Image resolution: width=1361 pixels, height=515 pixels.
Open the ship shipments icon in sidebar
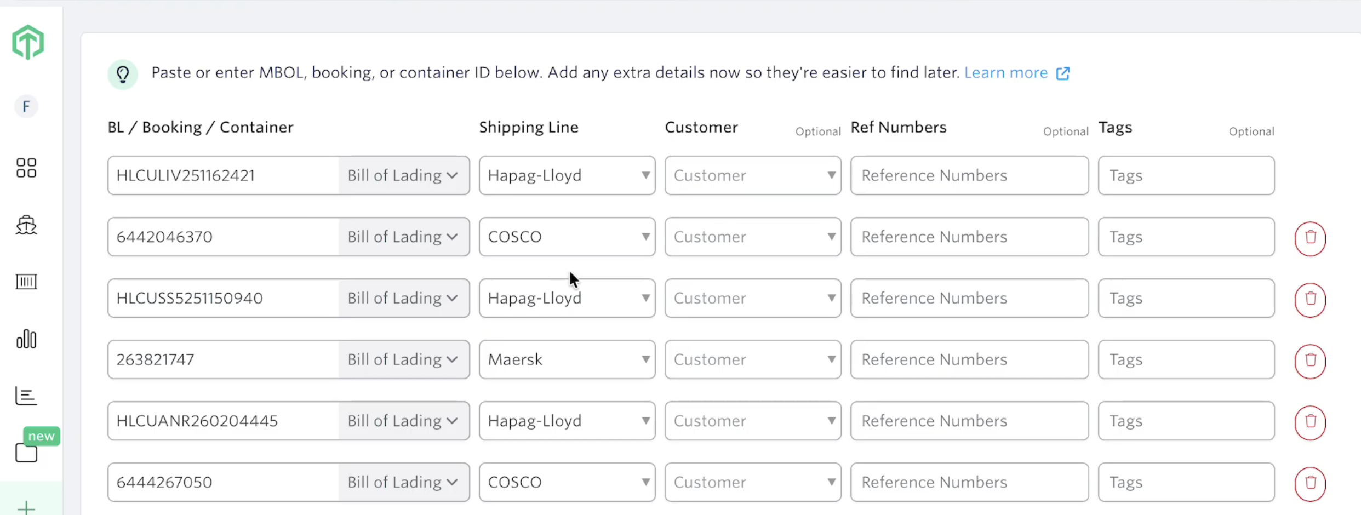click(x=26, y=225)
